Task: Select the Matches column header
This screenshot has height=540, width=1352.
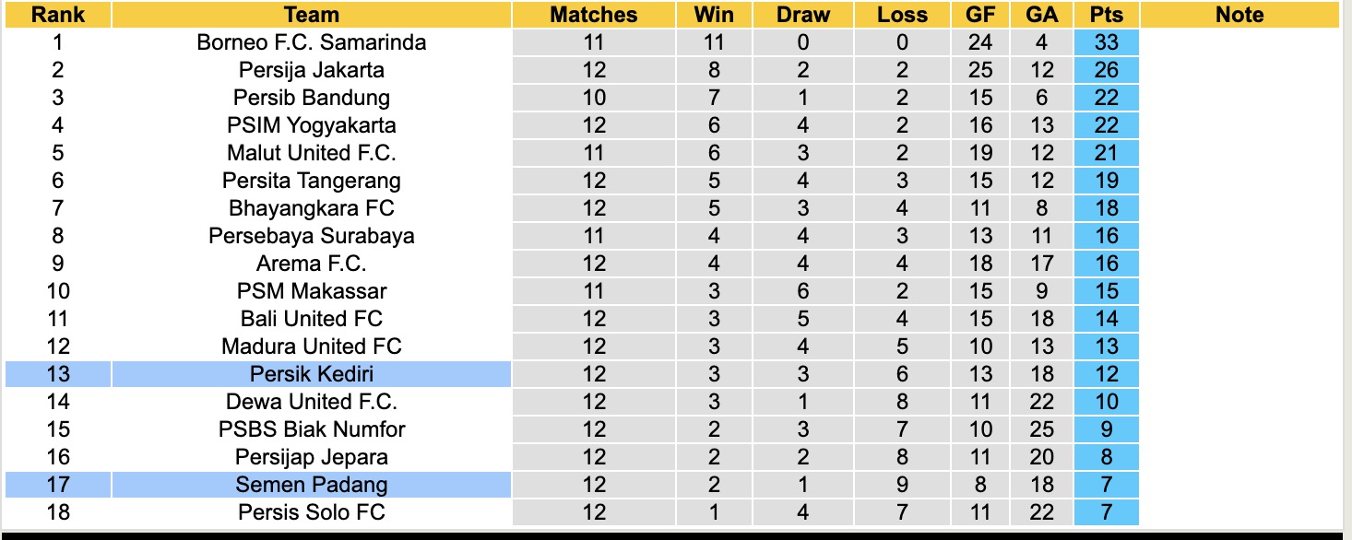Action: point(593,15)
